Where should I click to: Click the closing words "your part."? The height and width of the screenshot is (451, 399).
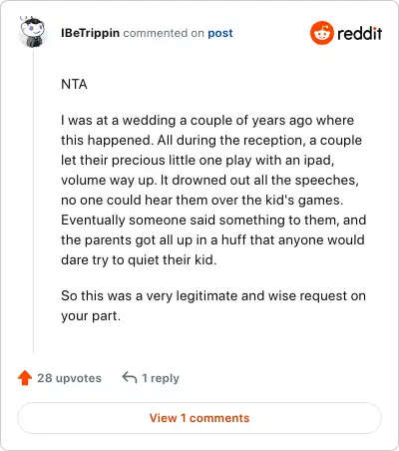(x=91, y=316)
